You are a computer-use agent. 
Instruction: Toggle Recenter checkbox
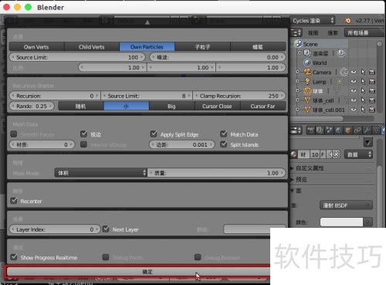coord(14,201)
